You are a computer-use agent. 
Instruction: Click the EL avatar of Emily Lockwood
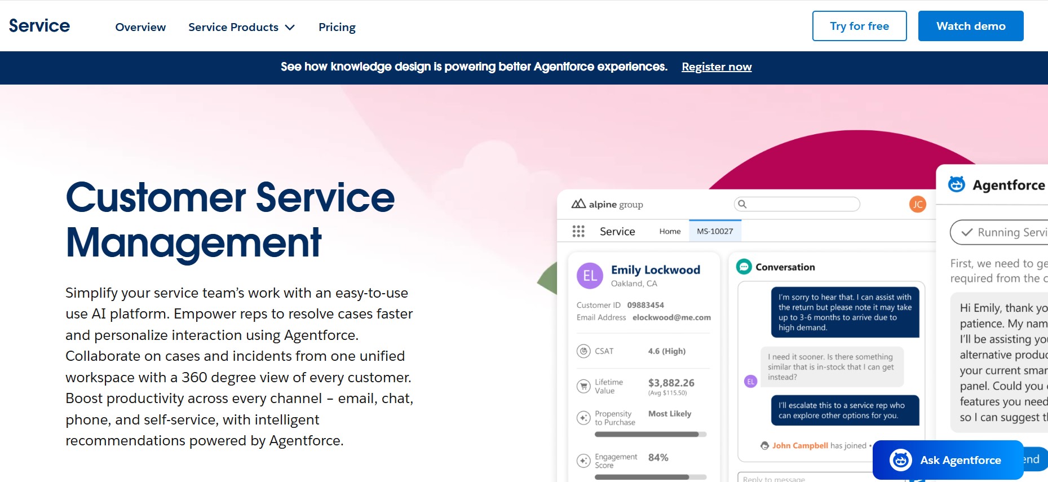(590, 276)
